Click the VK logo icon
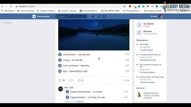This screenshot has width=191, height=107. [x=34, y=16]
